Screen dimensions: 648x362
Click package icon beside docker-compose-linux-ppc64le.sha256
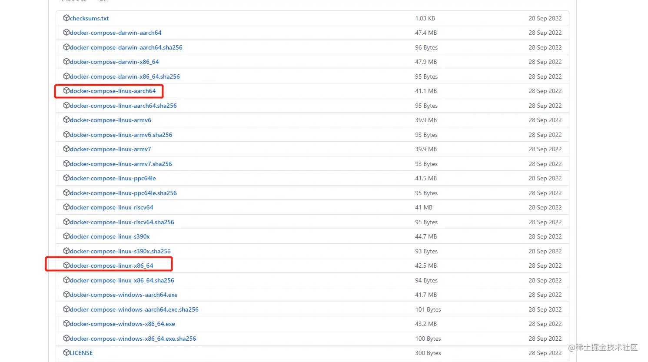point(66,193)
